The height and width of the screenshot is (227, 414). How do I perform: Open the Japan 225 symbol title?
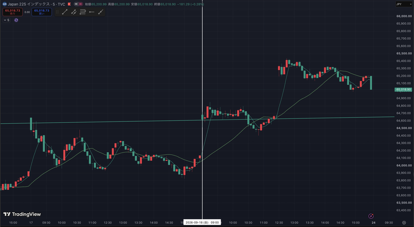[34, 4]
